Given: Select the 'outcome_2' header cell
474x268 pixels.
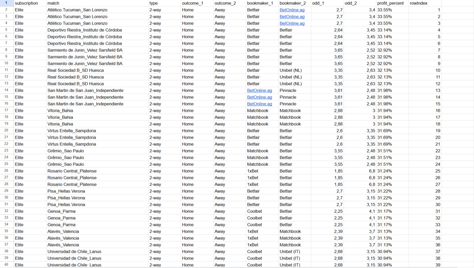Looking at the screenshot, I should tap(230, 3).
